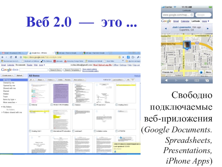Screen dimensions: 222x167
Task: Open the select-all checkbox dropdown
Action: 32,80
